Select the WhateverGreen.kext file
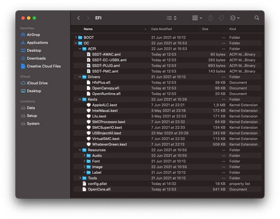Screen dimensions: 280x219 pos(109,144)
